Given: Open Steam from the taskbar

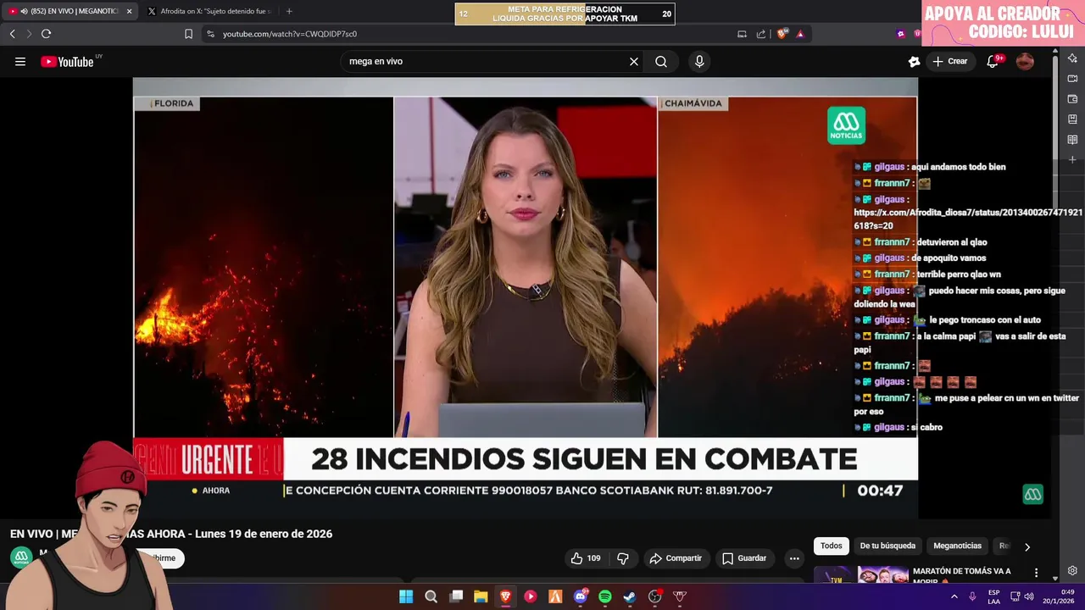Looking at the screenshot, I should pos(630,596).
